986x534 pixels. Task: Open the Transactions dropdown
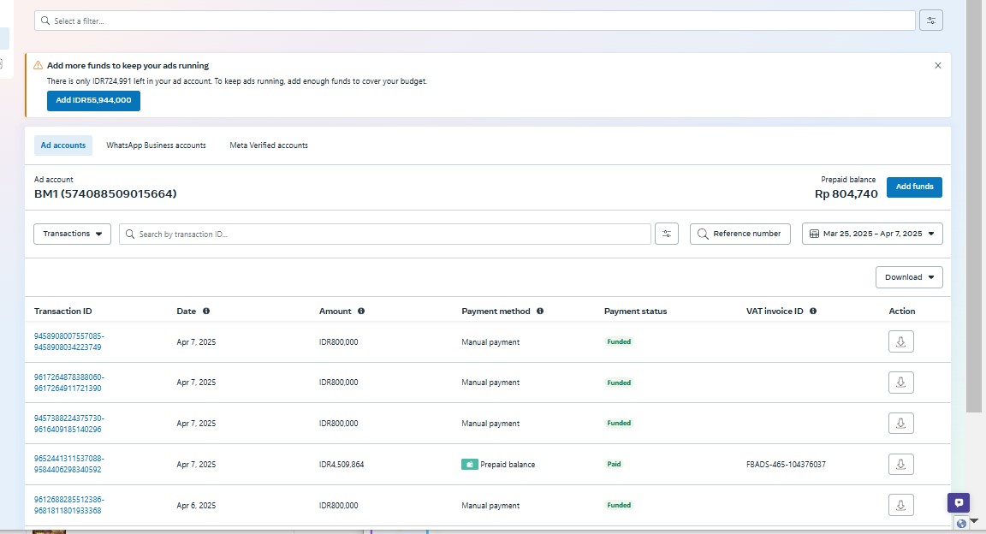click(72, 234)
